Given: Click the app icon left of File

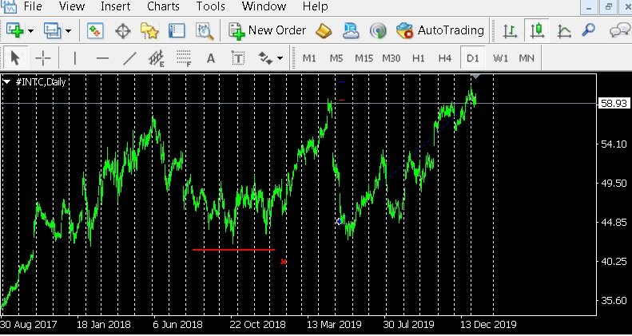Looking at the screenshot, I should [9, 6].
